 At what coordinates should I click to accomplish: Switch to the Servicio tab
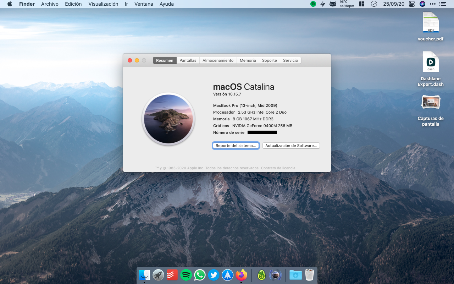(290, 60)
